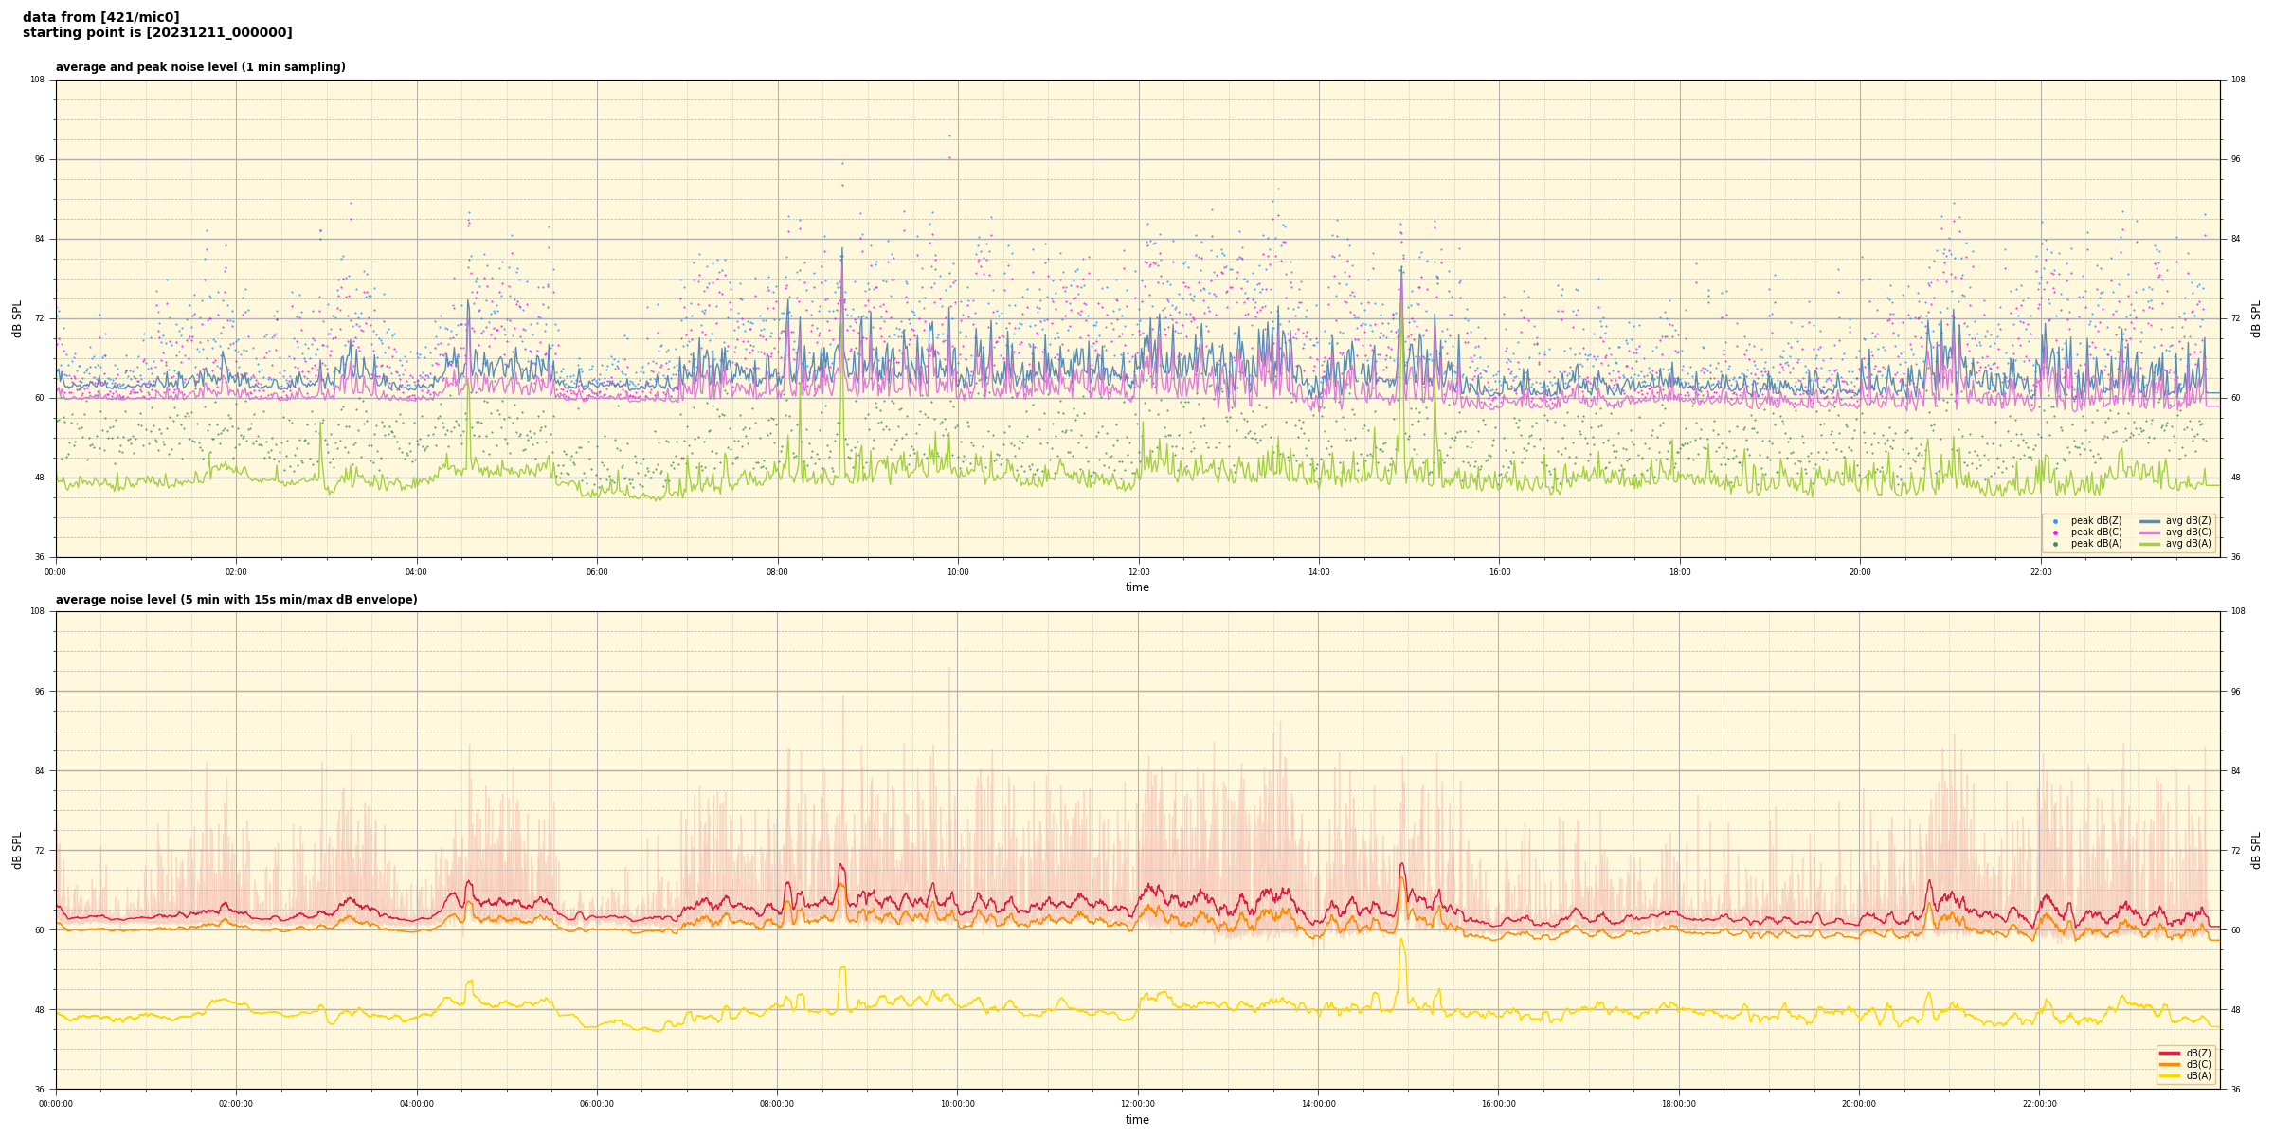Click the 12:00 tick label on upper chart
Viewport: 2274px width, 1137px height.
pyautogui.click(x=1138, y=572)
